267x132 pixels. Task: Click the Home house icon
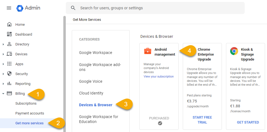coord(9,24)
